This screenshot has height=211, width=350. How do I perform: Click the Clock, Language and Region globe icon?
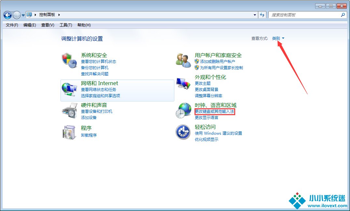tap(183, 110)
